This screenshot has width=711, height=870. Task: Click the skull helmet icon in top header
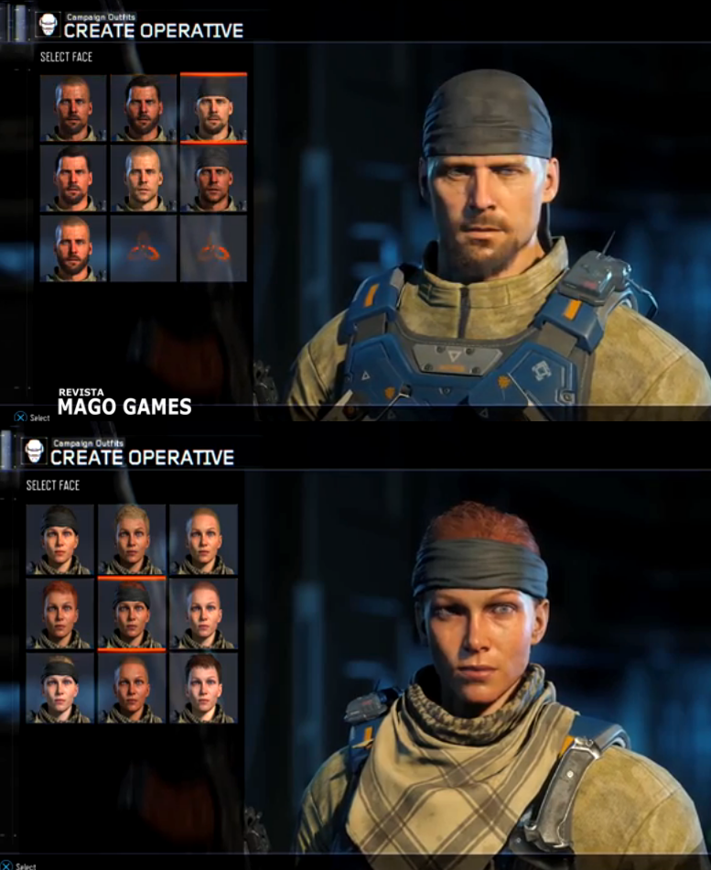[48, 25]
